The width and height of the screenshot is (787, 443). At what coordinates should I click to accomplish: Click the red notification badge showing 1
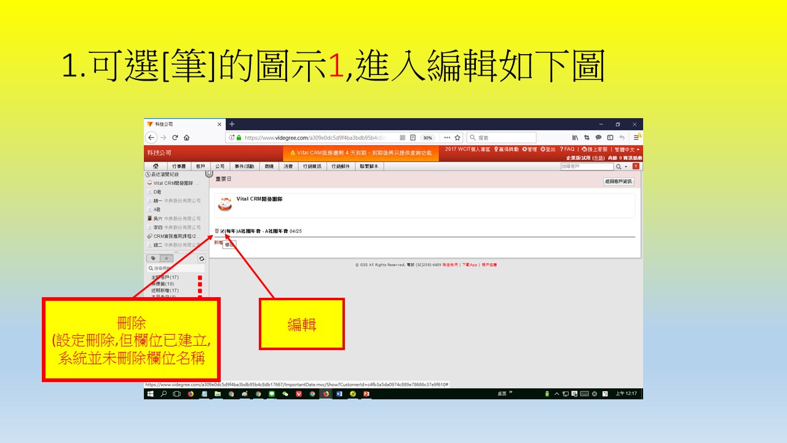coord(636,166)
